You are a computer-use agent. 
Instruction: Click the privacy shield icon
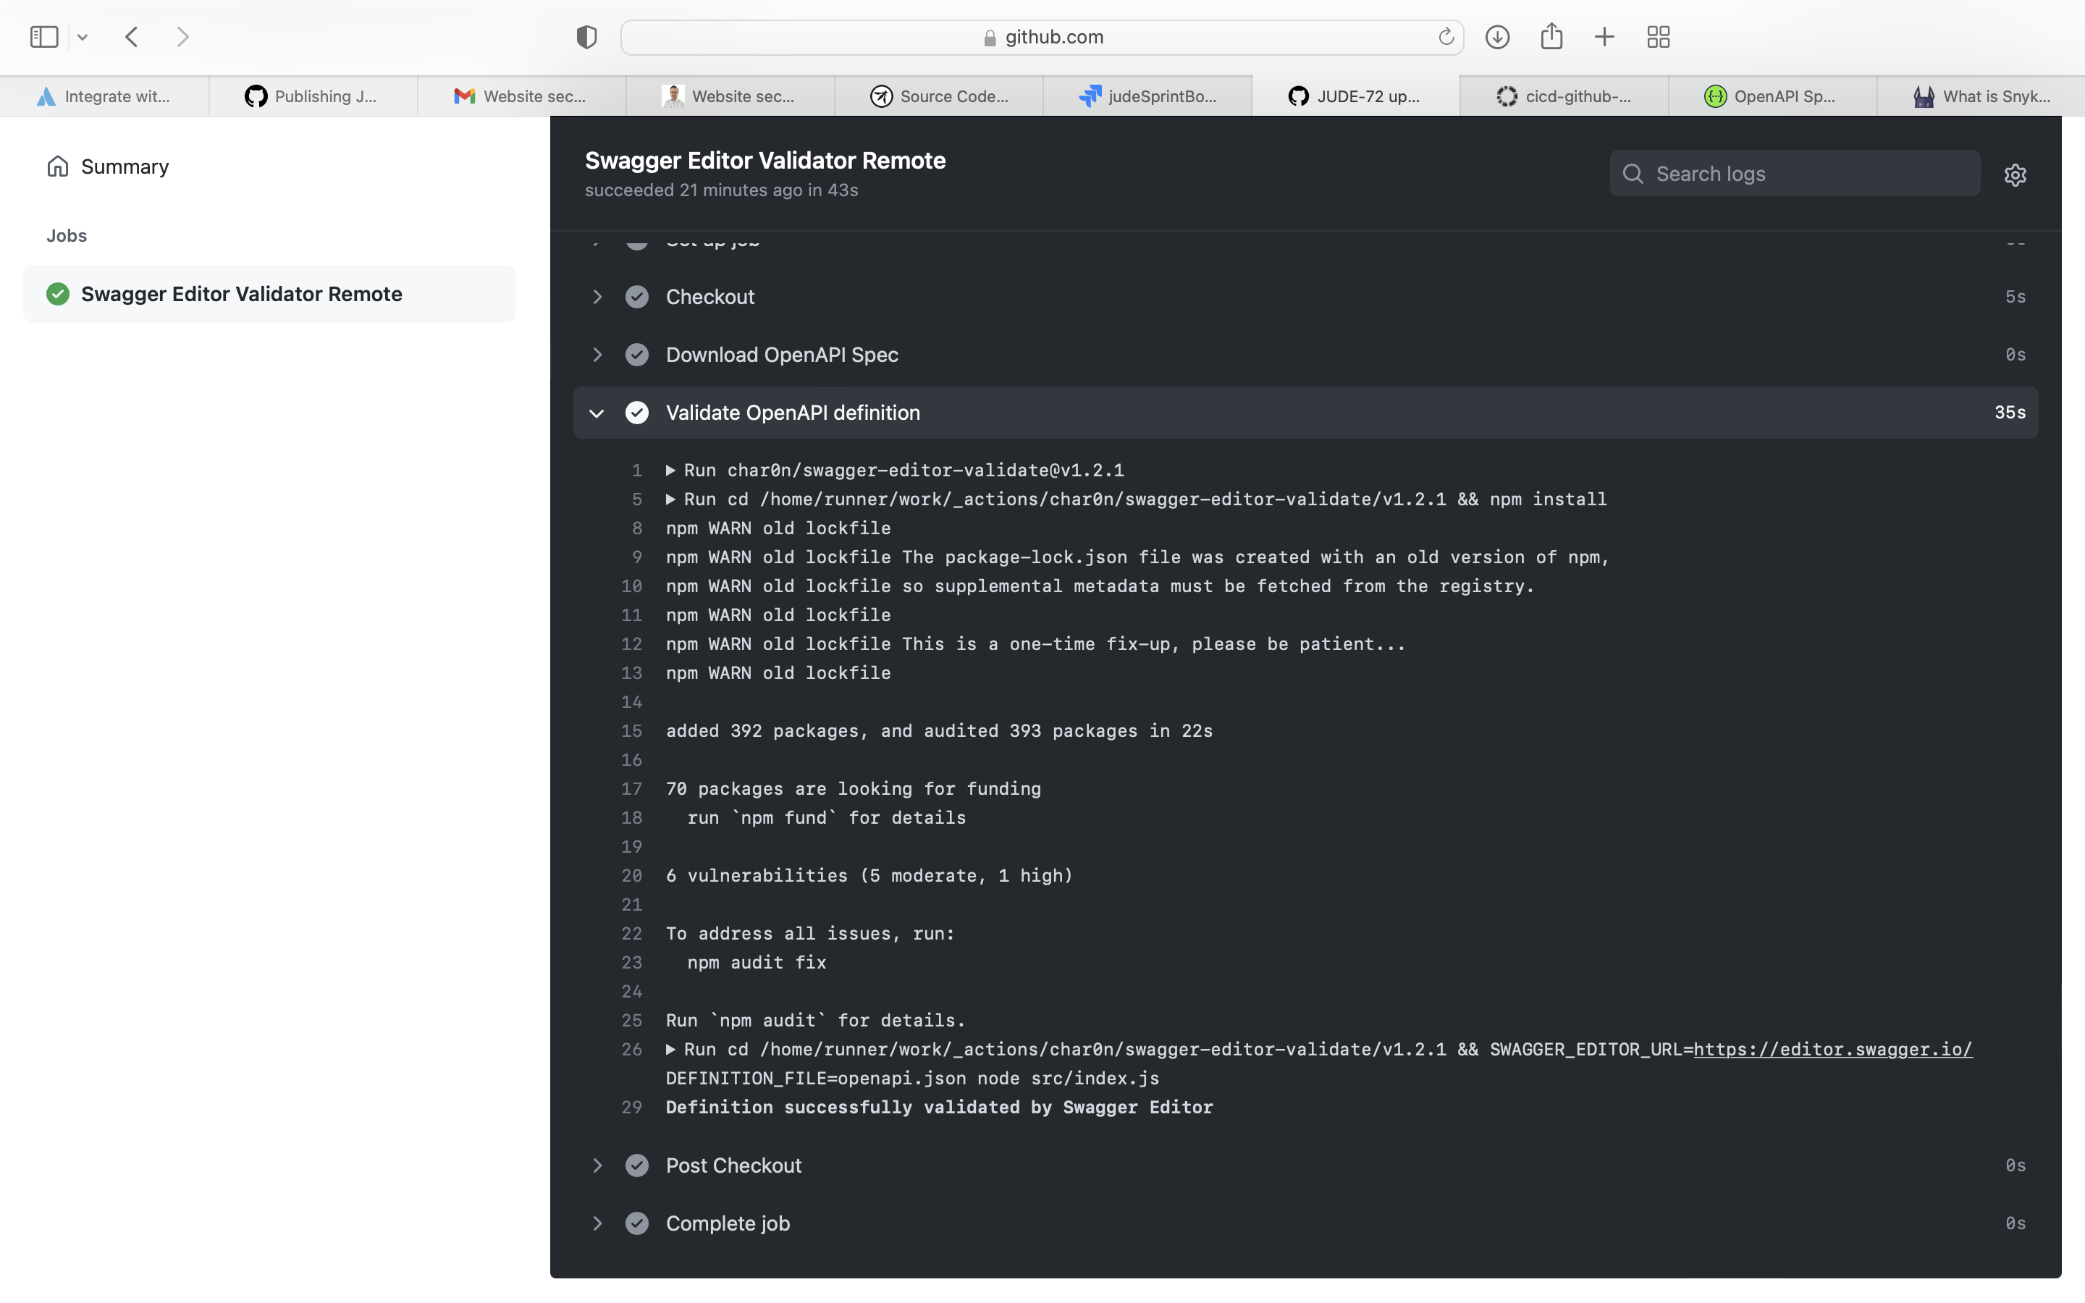(586, 37)
